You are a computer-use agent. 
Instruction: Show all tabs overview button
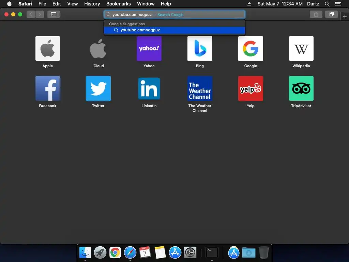(x=331, y=14)
